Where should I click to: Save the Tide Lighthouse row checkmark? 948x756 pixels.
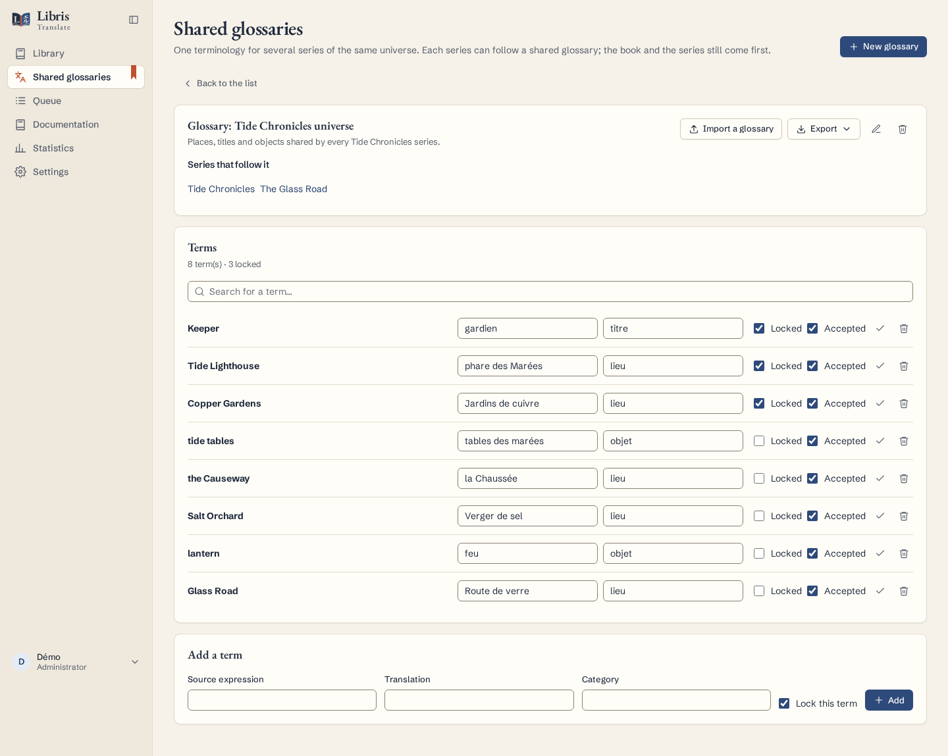(x=880, y=366)
